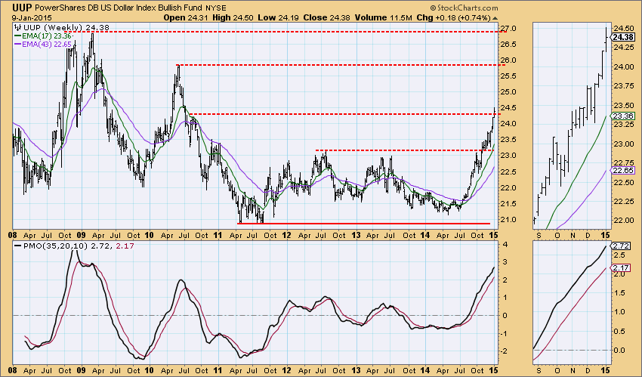Image resolution: width=642 pixels, height=377 pixels.
Task: Click the dashed red line near 23.2
Action: tap(406, 150)
